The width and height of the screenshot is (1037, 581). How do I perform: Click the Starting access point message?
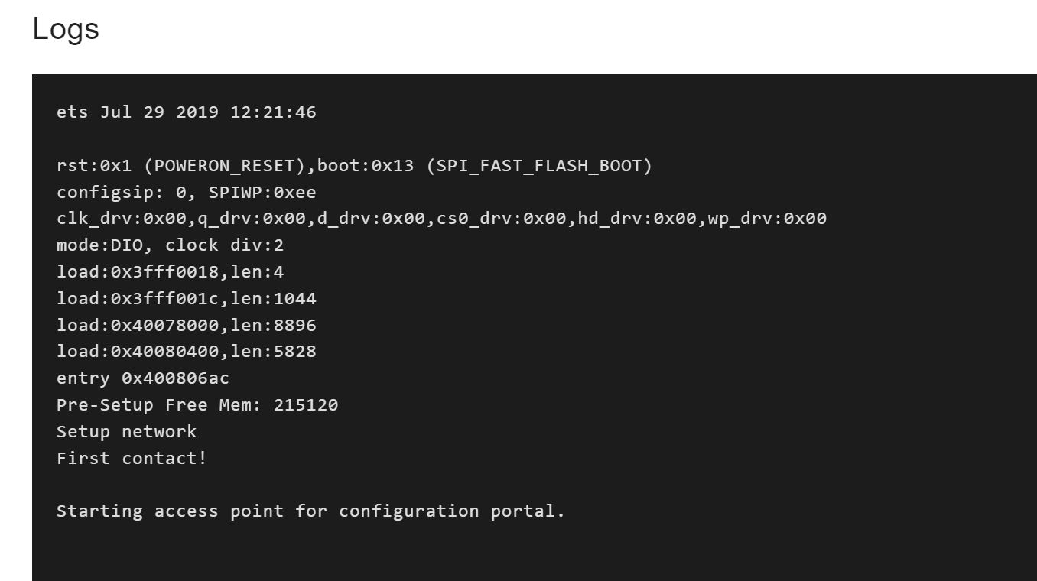[x=310, y=511]
